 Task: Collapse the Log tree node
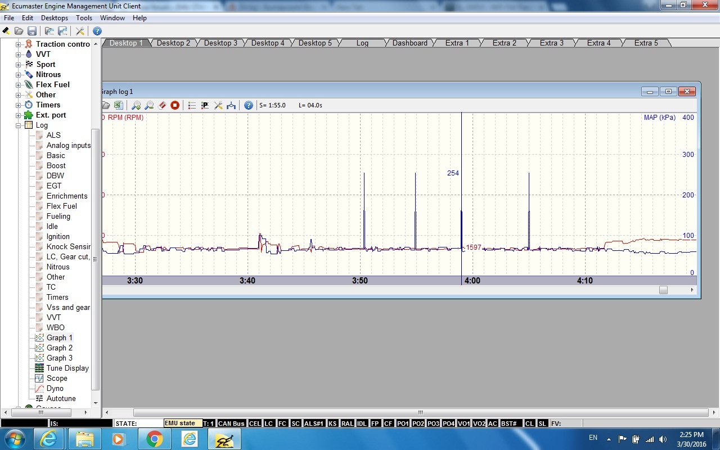coord(18,125)
